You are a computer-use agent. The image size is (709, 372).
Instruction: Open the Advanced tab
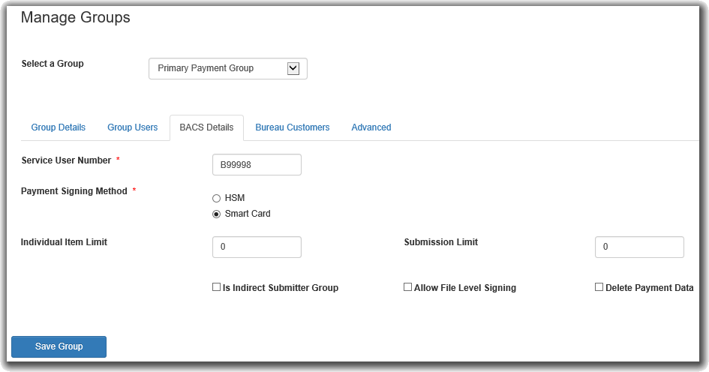(371, 127)
